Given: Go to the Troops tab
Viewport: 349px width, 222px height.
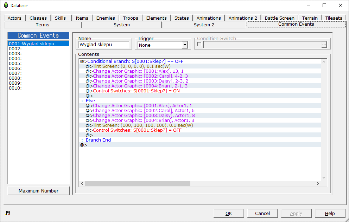Looking at the screenshot, I should click(x=131, y=18).
